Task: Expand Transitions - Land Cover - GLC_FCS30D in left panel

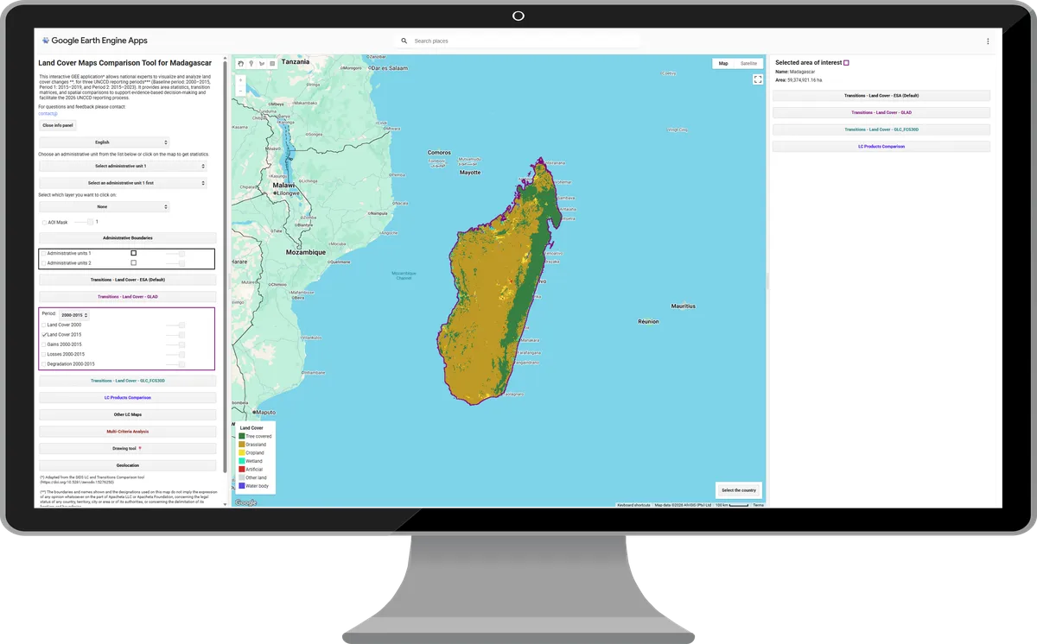Action: (x=128, y=380)
